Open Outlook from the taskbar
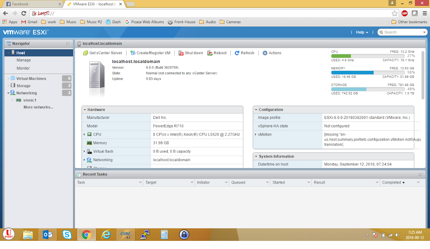The image size is (430, 249). pos(47,235)
